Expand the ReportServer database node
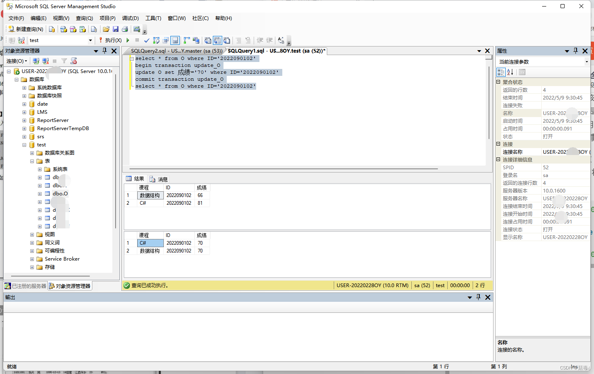Screen dimensions: 594x374 (24, 120)
